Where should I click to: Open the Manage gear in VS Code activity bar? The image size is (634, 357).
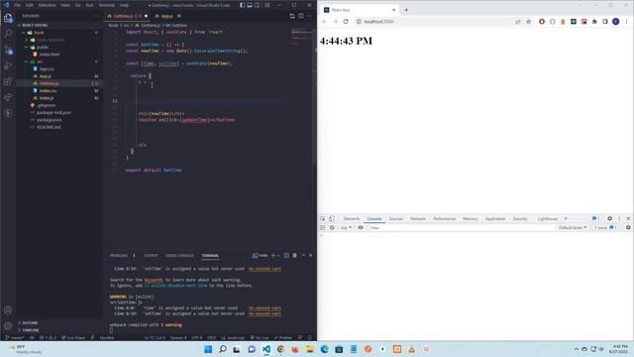[8, 325]
